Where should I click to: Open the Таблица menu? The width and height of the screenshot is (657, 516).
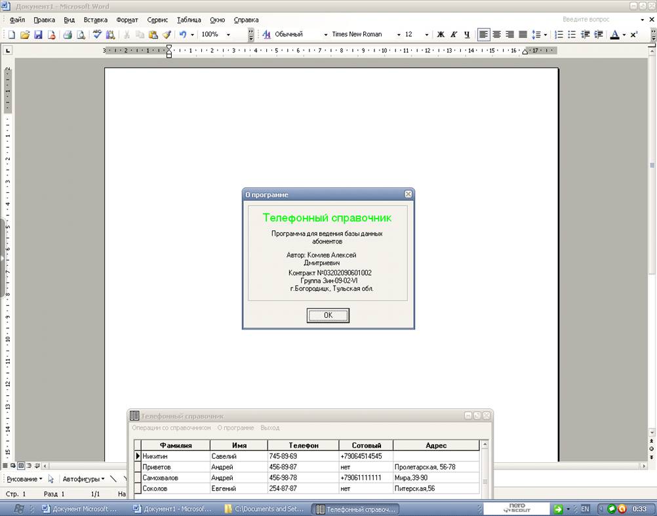pyautogui.click(x=189, y=20)
